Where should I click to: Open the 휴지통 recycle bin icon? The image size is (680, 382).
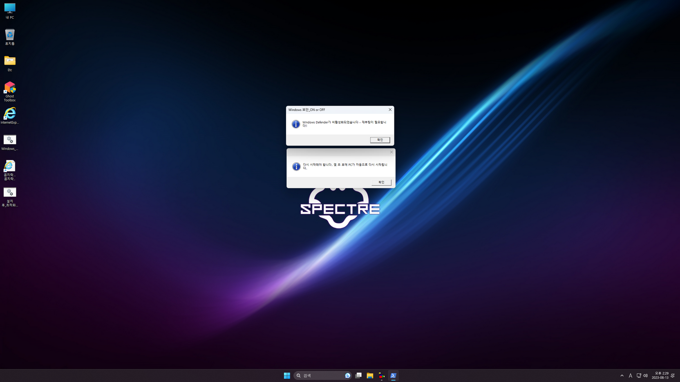coord(10,37)
